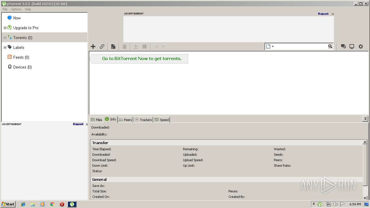Open the media player taskbar icon

pyautogui.click(x=42, y=204)
